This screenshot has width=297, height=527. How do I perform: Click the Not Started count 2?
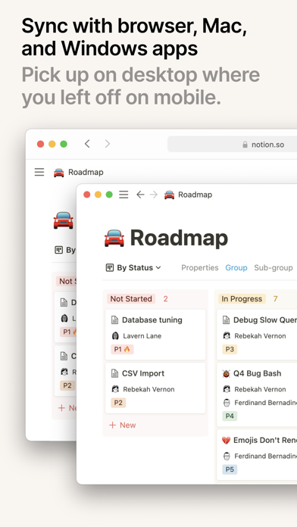click(x=165, y=299)
